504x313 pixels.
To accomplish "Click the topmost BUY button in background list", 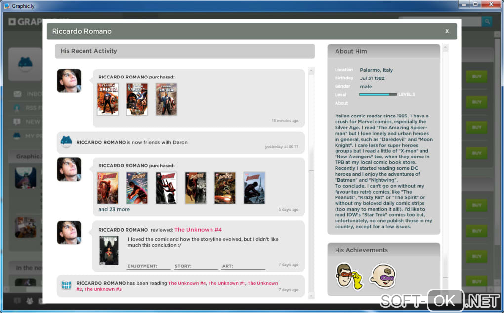I will 477,77.
